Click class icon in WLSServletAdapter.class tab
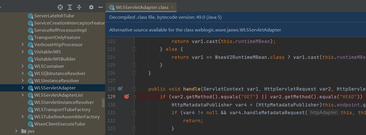This screenshot has width=366, height=135. coord(111,7)
